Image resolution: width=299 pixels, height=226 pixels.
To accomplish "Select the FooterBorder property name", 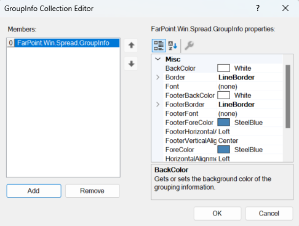I will coord(185,105).
